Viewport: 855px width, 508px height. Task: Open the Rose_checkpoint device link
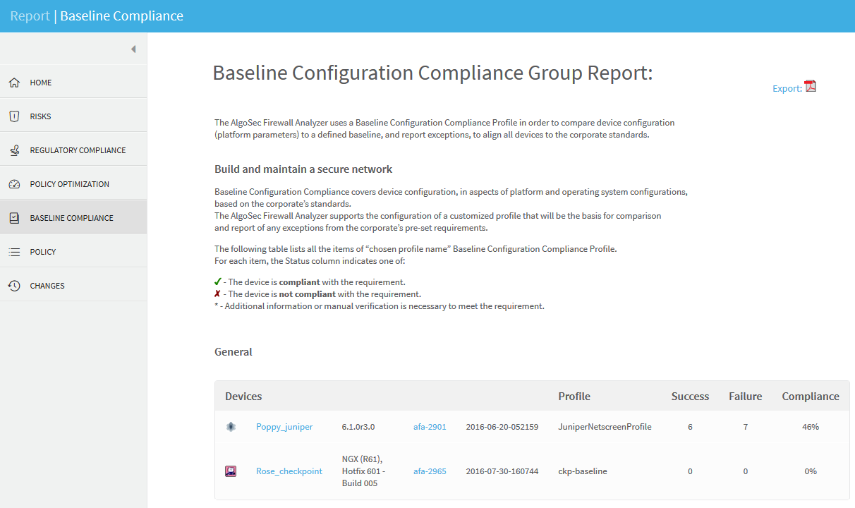289,471
